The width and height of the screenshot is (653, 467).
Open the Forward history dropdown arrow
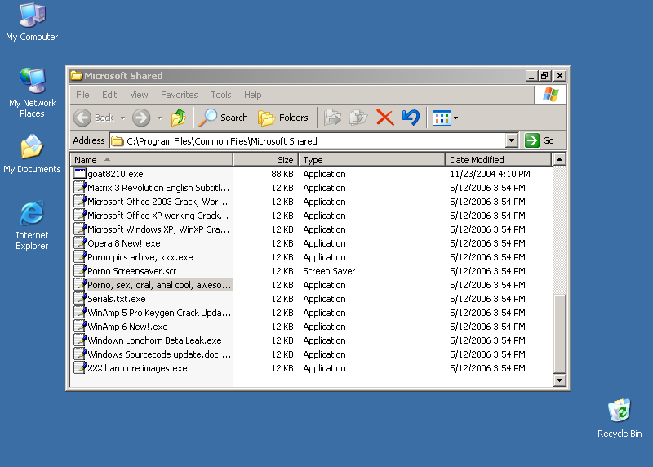pyautogui.click(x=159, y=118)
